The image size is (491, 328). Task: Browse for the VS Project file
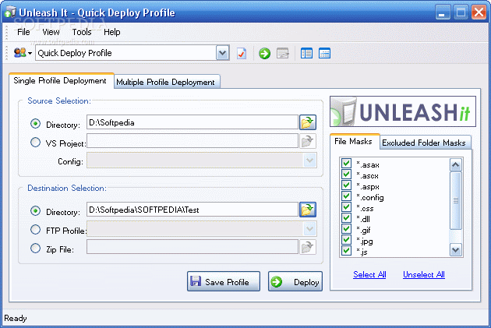coord(308,141)
